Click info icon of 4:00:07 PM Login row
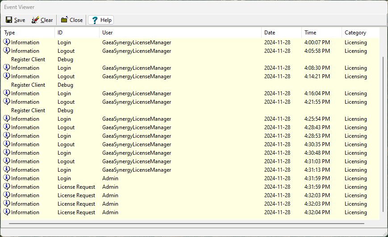This screenshot has width=388, height=237. click(7, 42)
